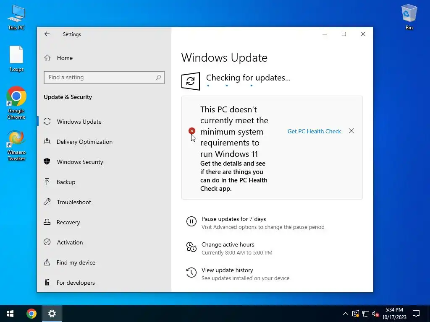The width and height of the screenshot is (430, 322).
Task: Click the Find my device icon
Action: 47,262
